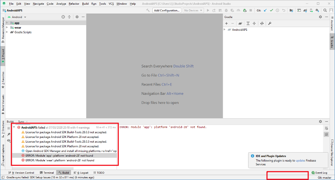The height and width of the screenshot is (180, 335).
Task: Open eye view filter dropdown in Build panel
Action: click(9, 140)
